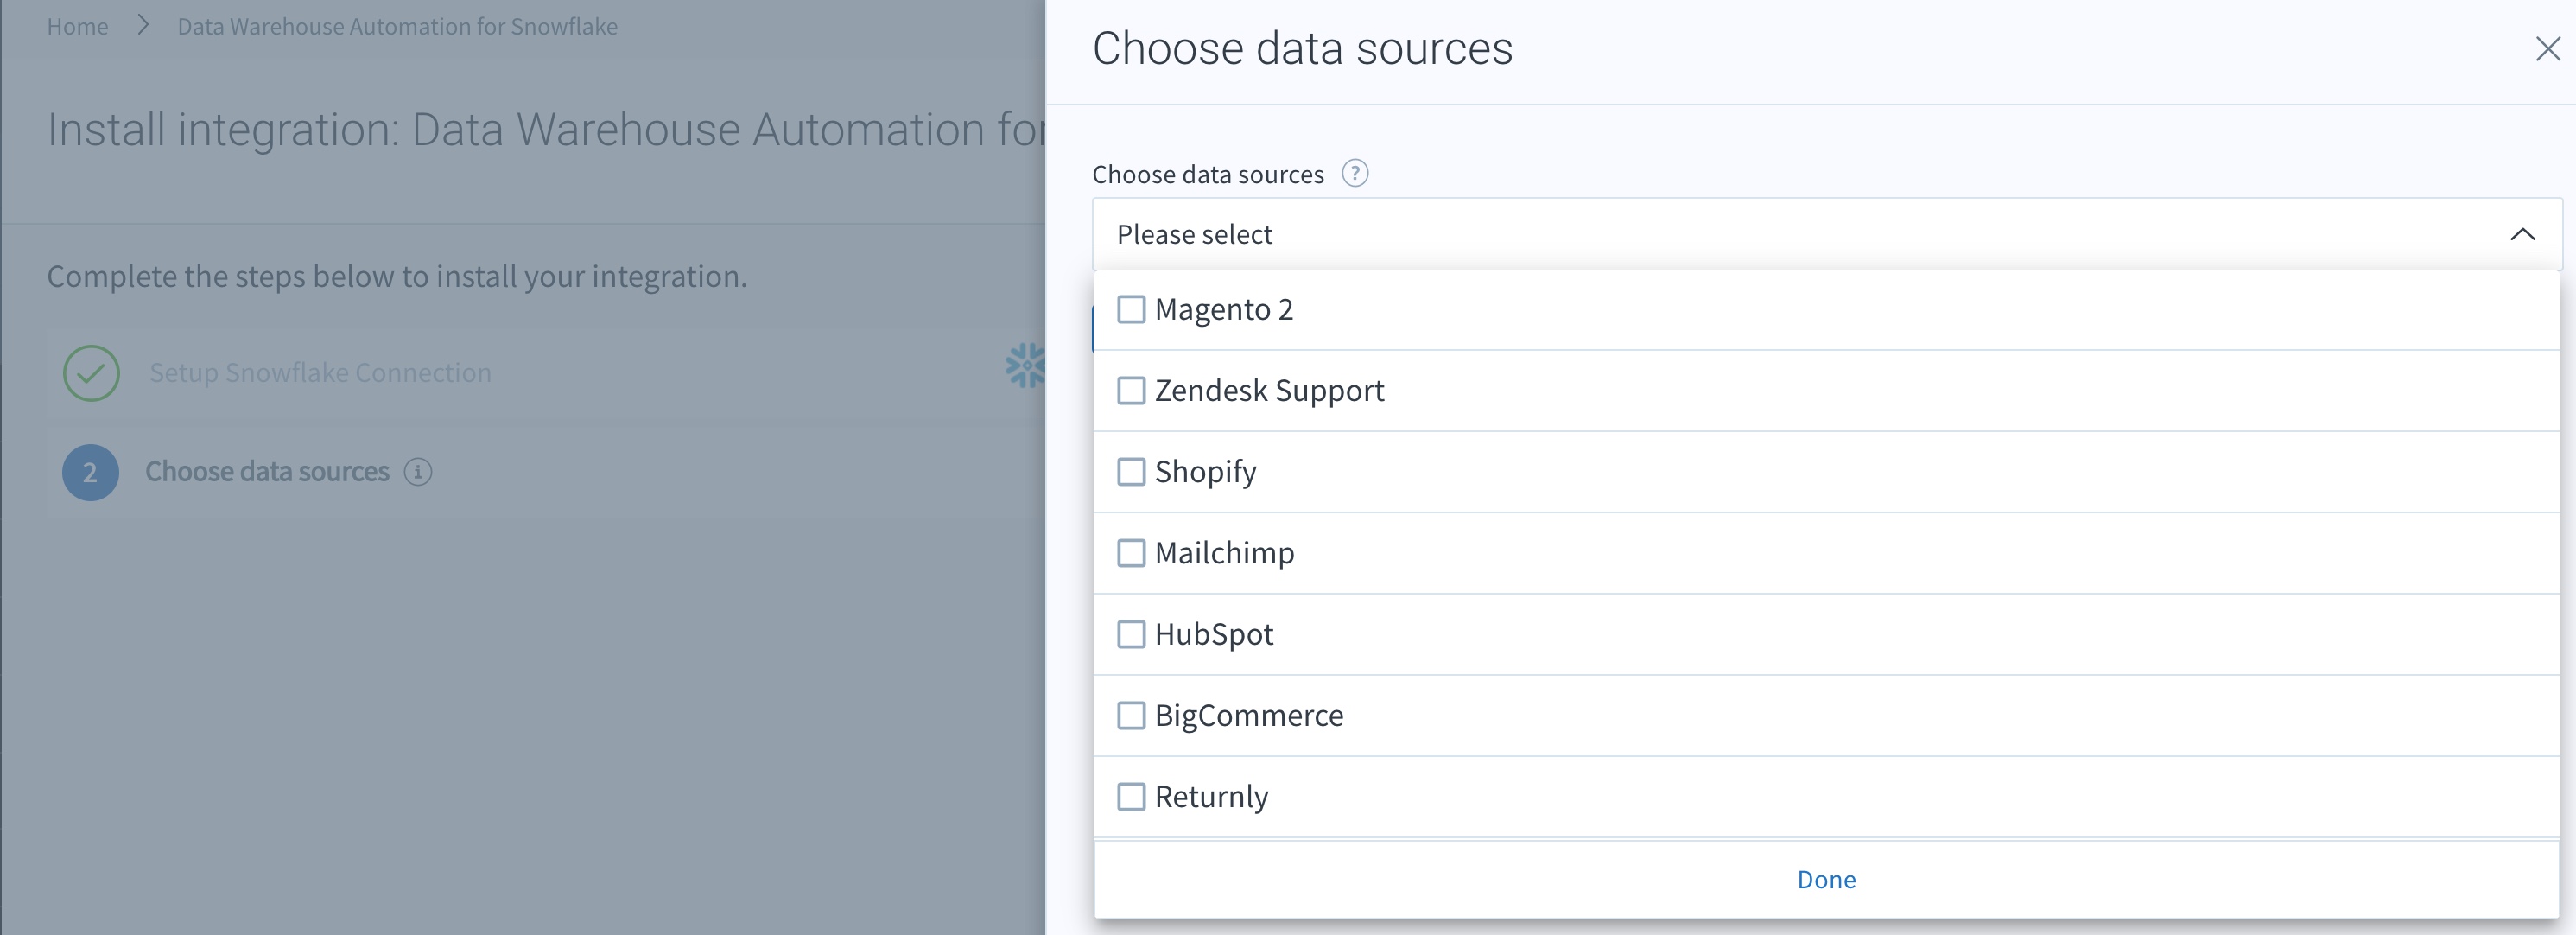
Task: Click the Choose data sources step label
Action: tap(267, 472)
